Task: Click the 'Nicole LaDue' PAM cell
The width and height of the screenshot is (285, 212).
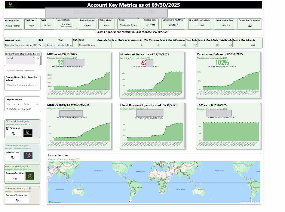Action: coord(65,45)
